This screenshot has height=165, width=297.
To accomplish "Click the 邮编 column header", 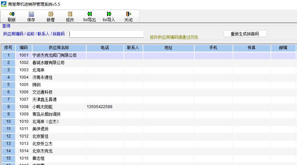I will tap(283, 48).
